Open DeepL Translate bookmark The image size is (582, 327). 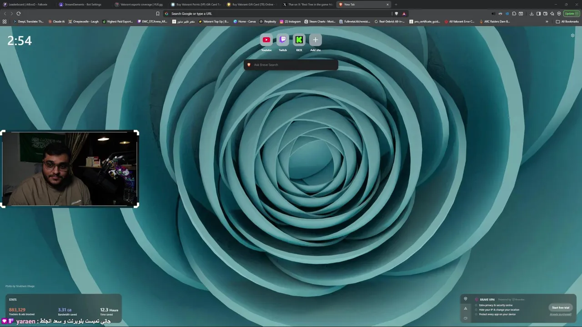[x=29, y=21]
